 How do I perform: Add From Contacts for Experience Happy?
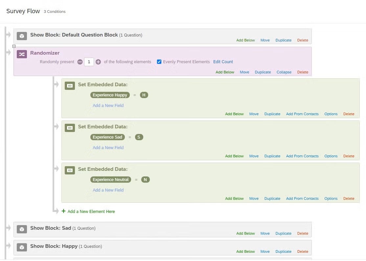pos(302,114)
